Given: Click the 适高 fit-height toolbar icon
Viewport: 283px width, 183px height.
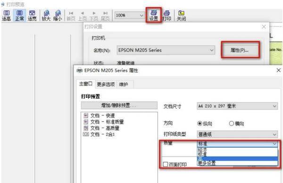Looking at the screenshot, I should click(x=6, y=16).
